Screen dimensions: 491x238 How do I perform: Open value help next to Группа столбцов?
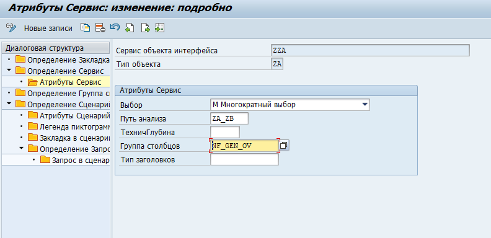click(285, 146)
